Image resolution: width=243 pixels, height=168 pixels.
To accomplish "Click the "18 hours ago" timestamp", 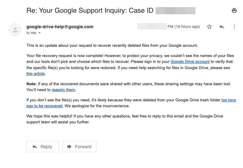I will coord(184,27).
